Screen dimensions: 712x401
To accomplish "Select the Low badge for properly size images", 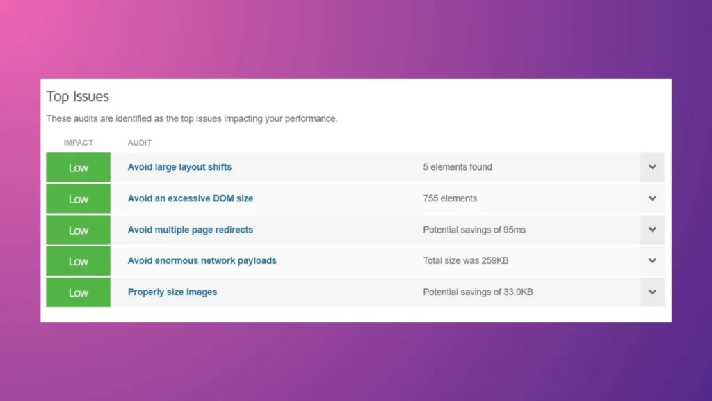I will click(x=78, y=292).
